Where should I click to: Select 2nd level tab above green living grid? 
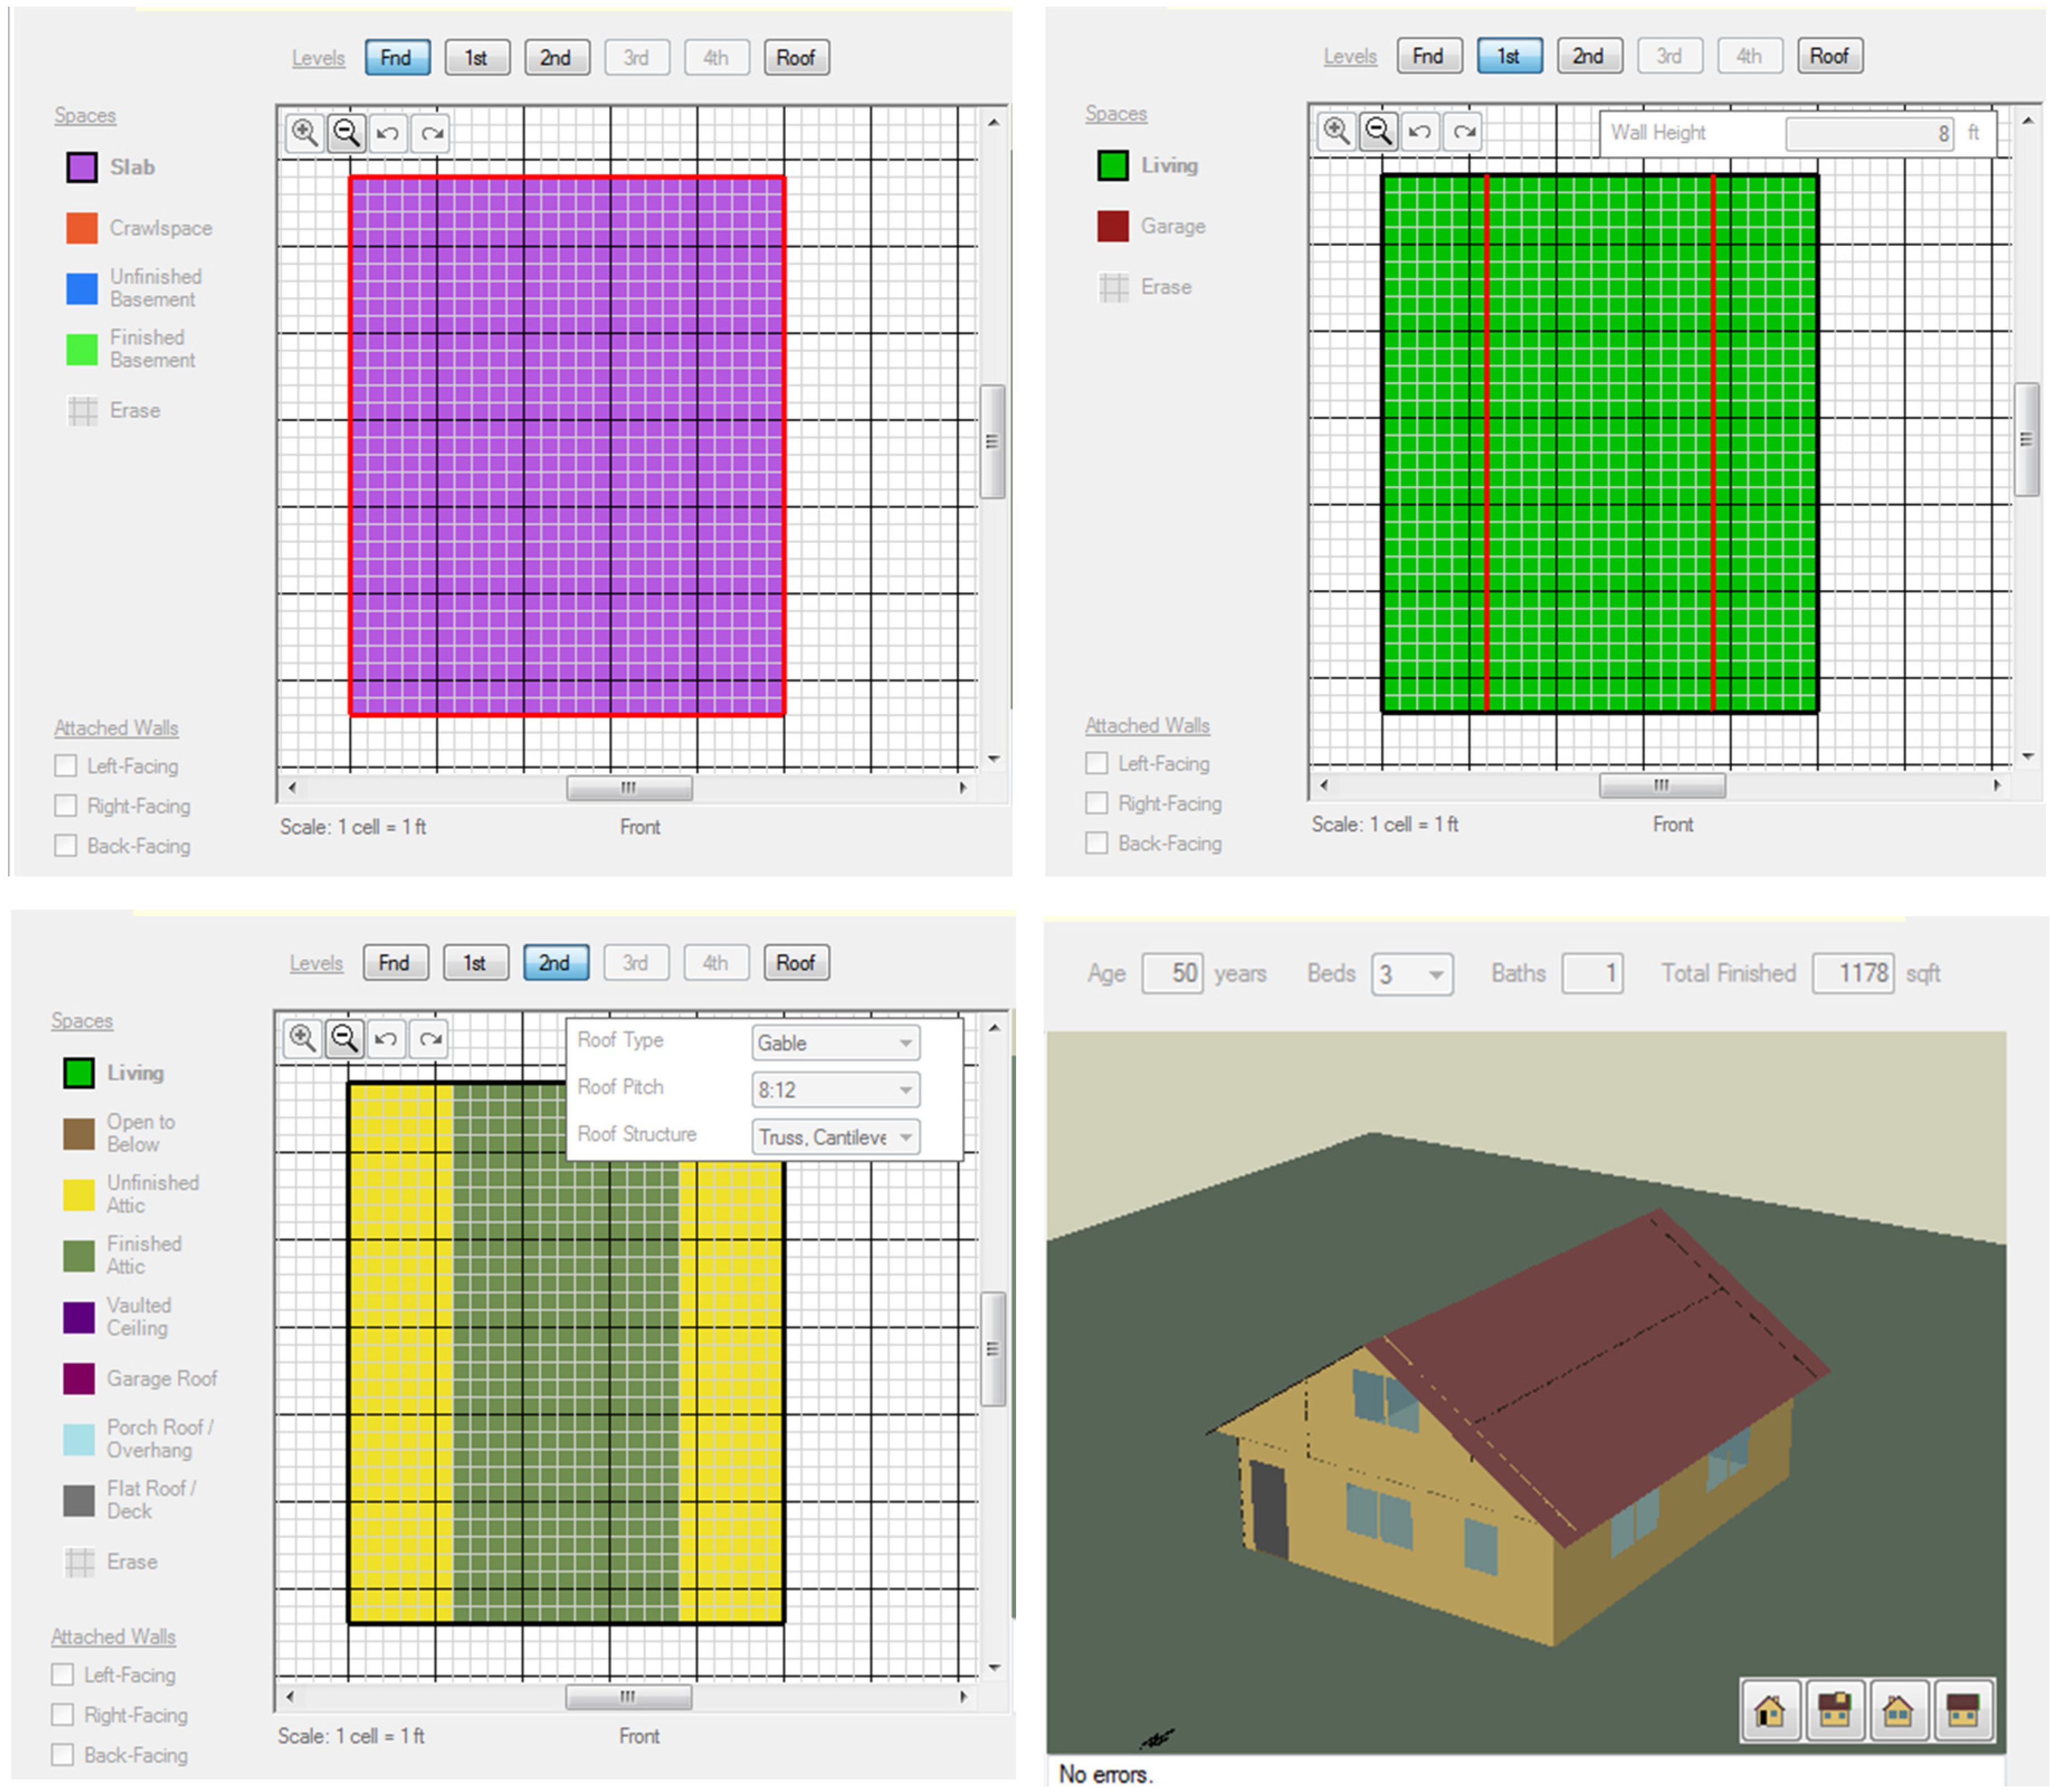click(x=1587, y=56)
